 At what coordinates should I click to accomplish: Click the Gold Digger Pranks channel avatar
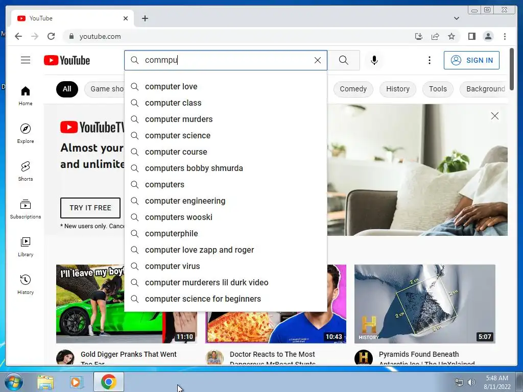click(x=65, y=357)
